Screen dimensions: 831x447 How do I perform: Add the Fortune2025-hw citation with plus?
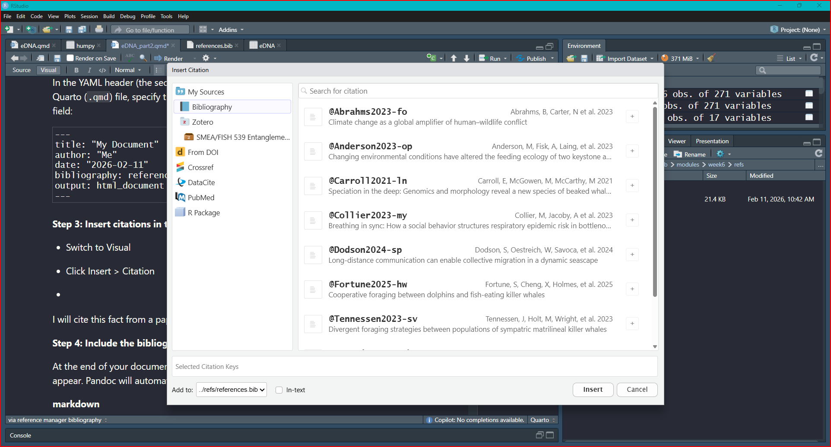[x=632, y=289]
